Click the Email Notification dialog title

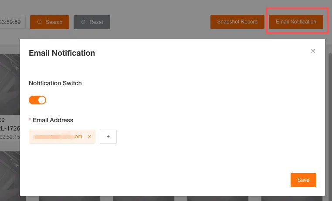click(x=62, y=53)
